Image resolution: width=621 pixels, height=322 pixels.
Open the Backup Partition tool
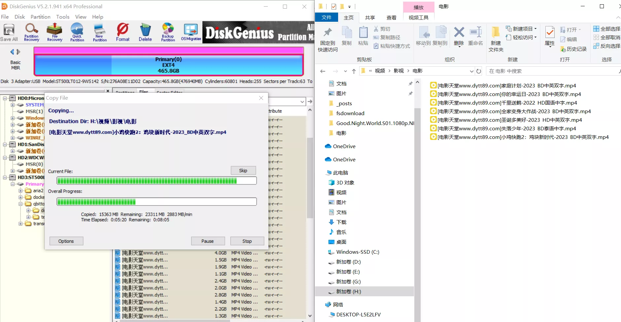tap(168, 33)
